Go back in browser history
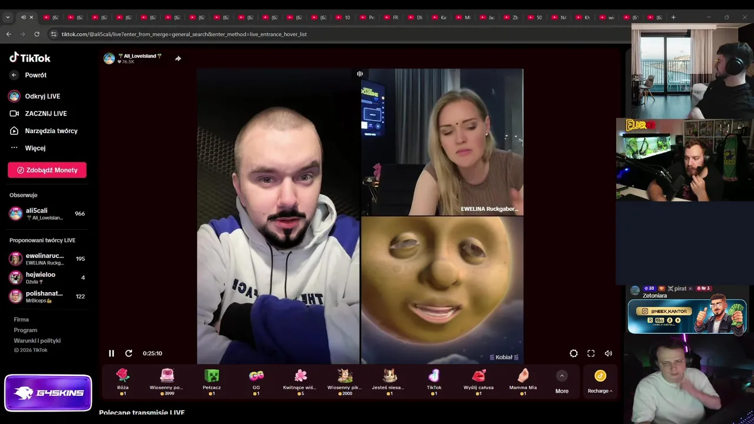Image resolution: width=754 pixels, height=424 pixels. click(9, 34)
